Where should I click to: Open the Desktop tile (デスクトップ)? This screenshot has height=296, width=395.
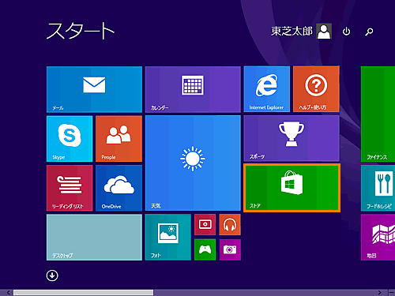[x=94, y=238]
